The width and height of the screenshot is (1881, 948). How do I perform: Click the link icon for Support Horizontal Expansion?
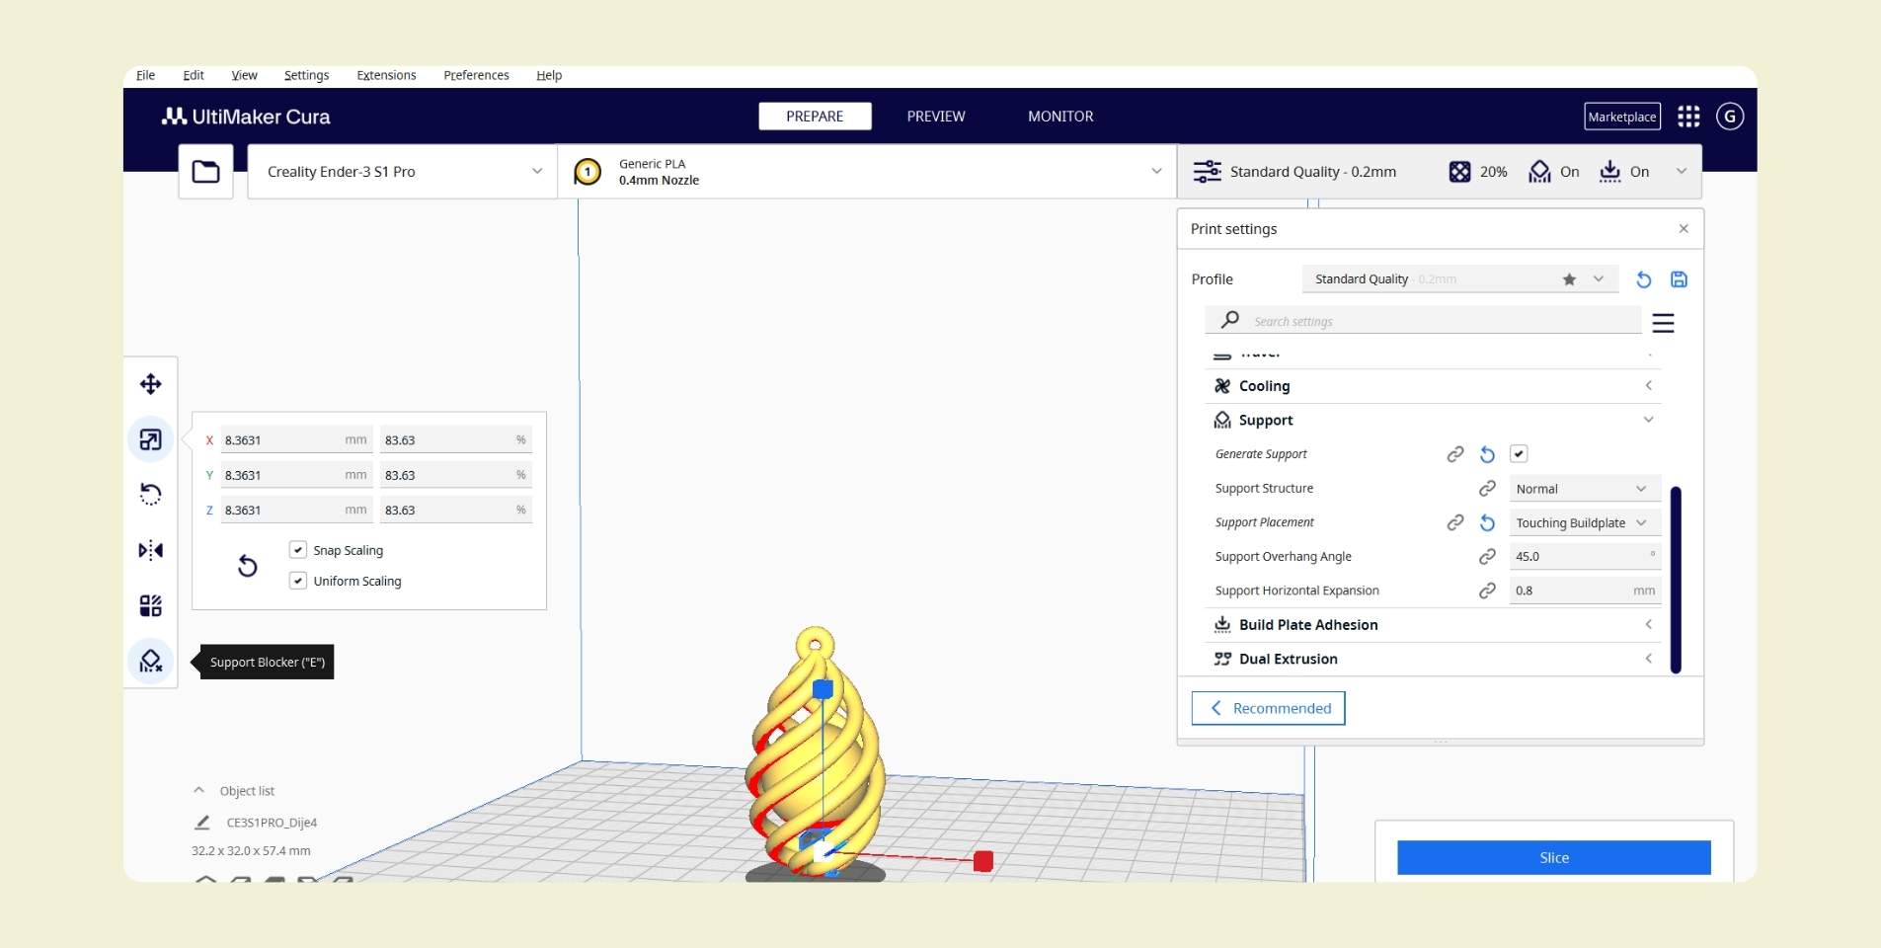click(x=1487, y=591)
